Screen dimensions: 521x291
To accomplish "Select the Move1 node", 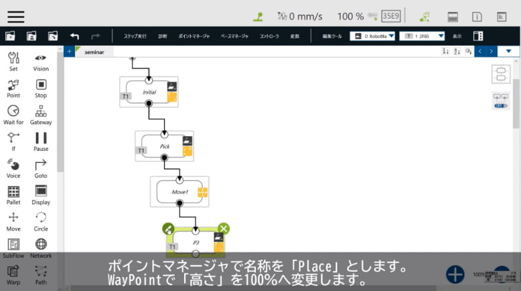I will tap(179, 191).
